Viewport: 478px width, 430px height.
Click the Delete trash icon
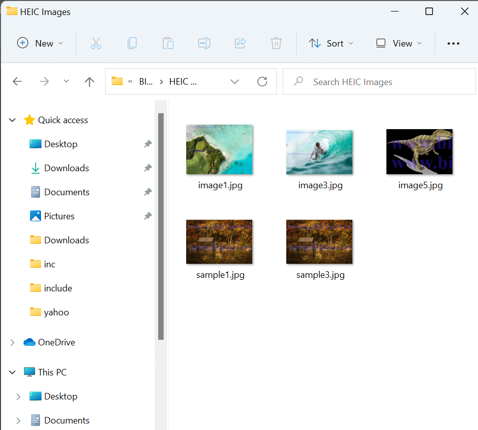pos(276,44)
